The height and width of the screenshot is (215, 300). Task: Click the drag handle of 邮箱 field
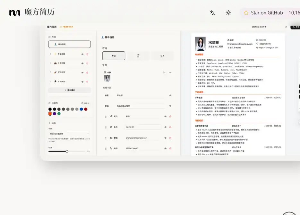pos(106,138)
